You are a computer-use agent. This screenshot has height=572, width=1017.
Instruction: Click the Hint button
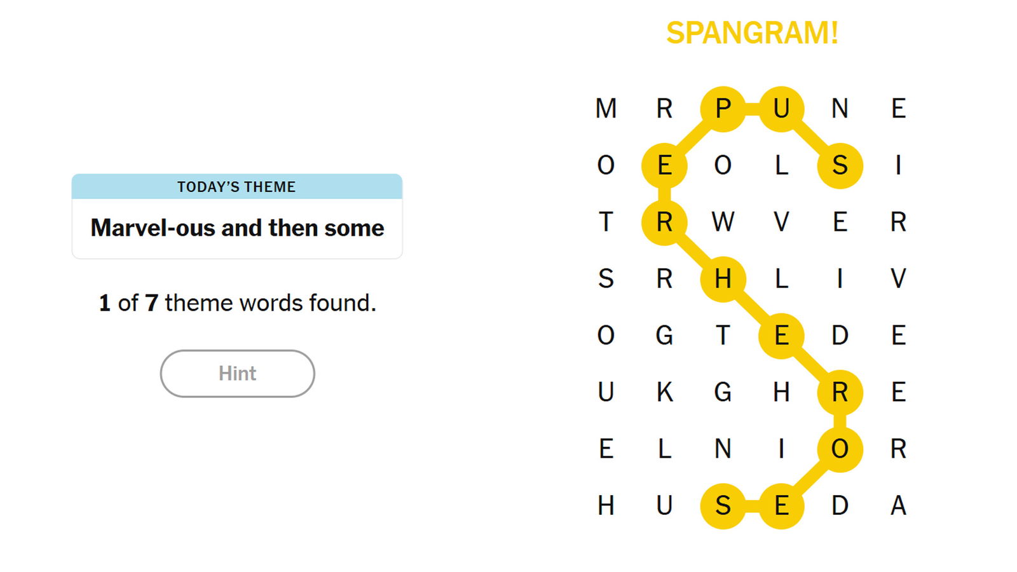(237, 374)
